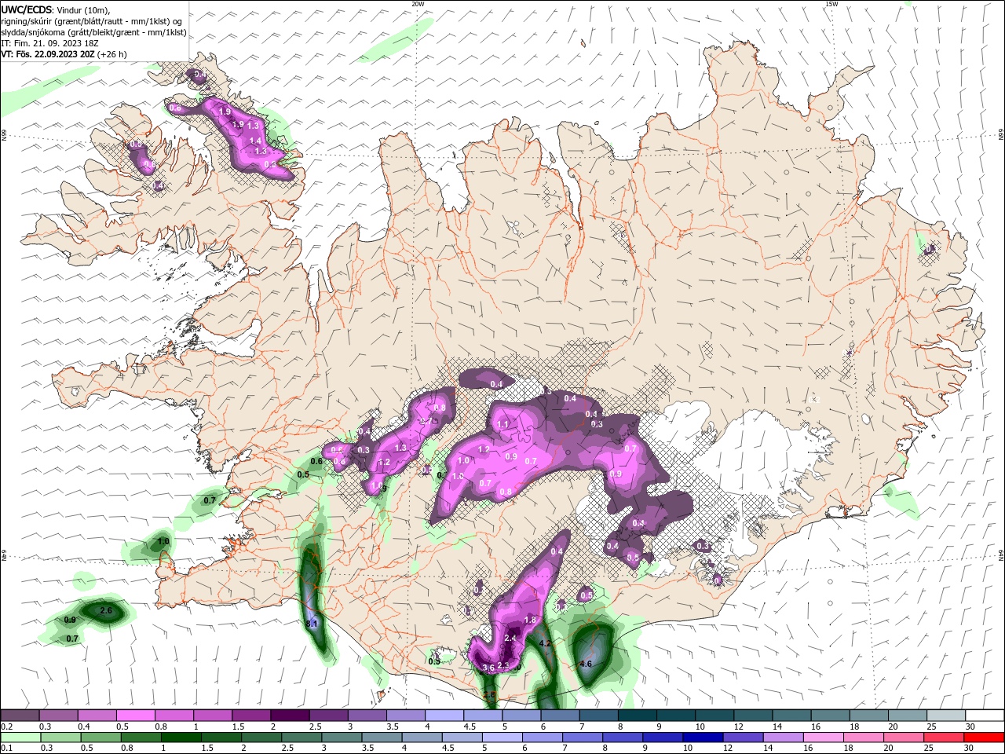Click the 15W longitude label

click(x=831, y=4)
